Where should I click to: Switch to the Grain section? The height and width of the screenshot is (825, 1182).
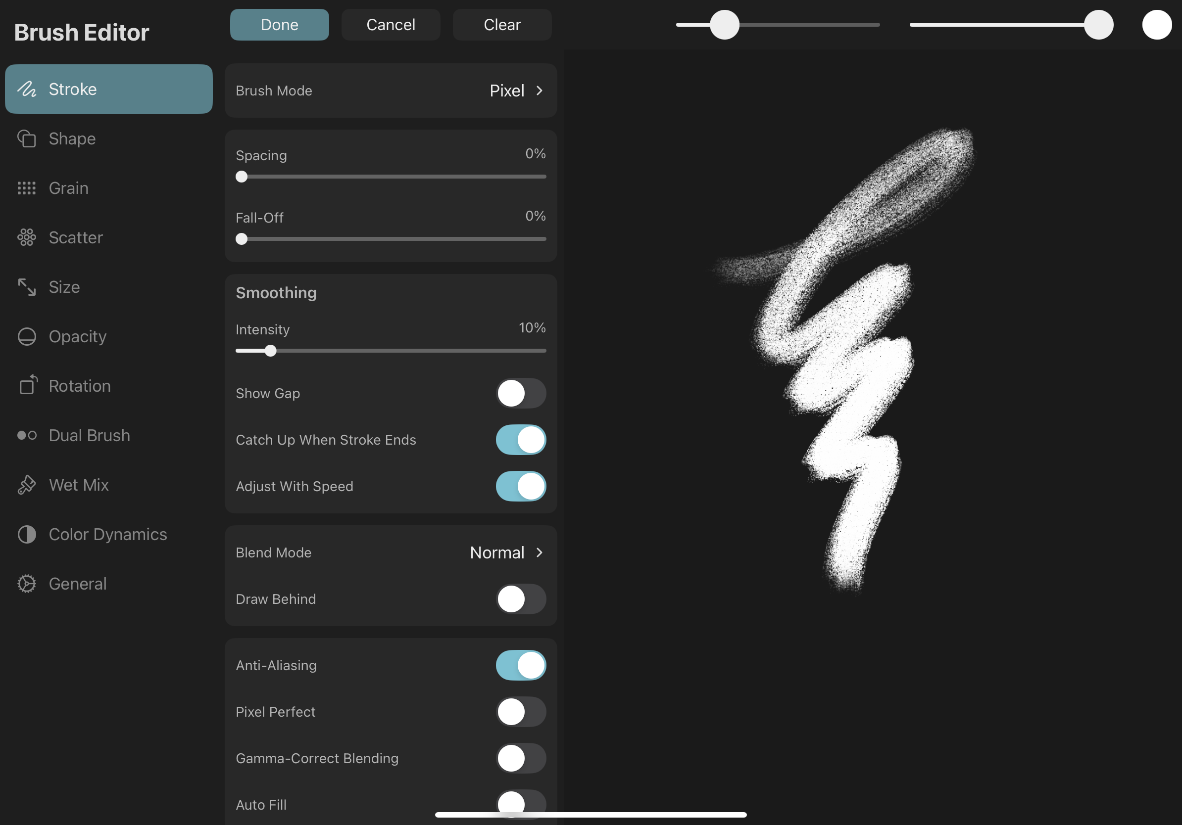tap(108, 188)
